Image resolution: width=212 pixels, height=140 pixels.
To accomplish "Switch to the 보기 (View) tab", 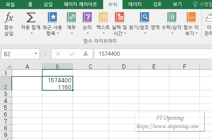I will click(x=177, y=5).
